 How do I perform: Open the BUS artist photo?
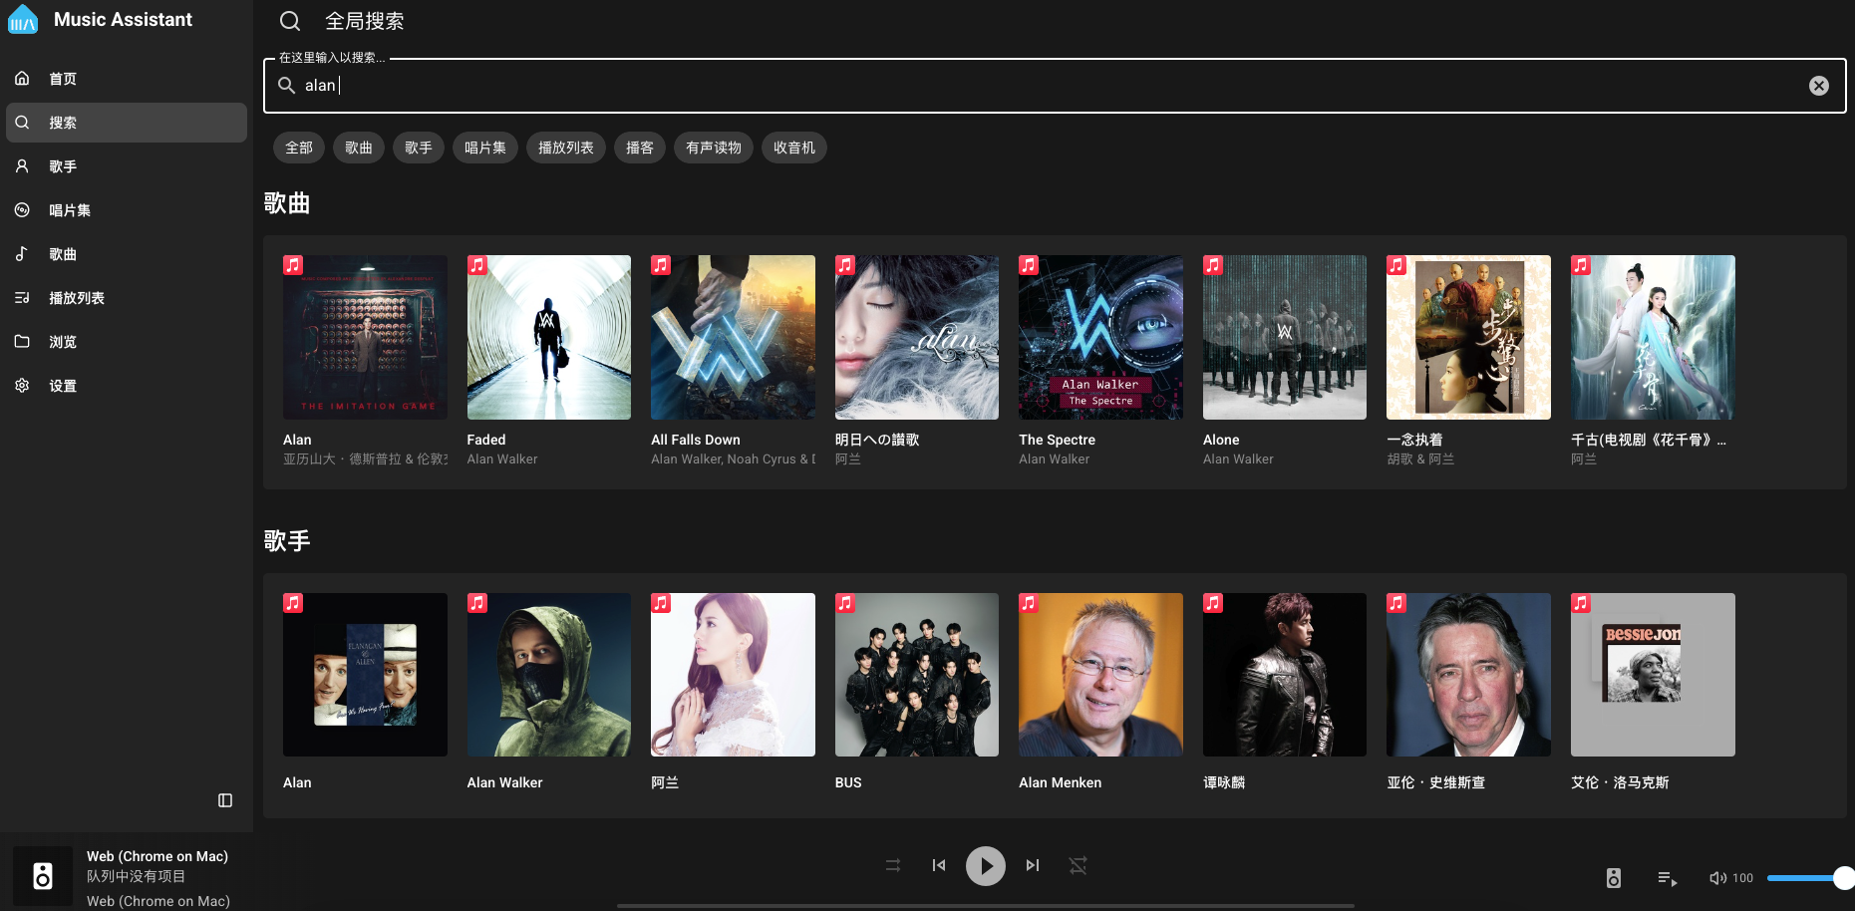click(x=917, y=675)
